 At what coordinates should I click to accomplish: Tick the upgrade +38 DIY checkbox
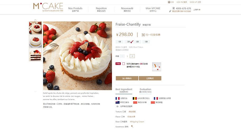[x=124, y=64]
